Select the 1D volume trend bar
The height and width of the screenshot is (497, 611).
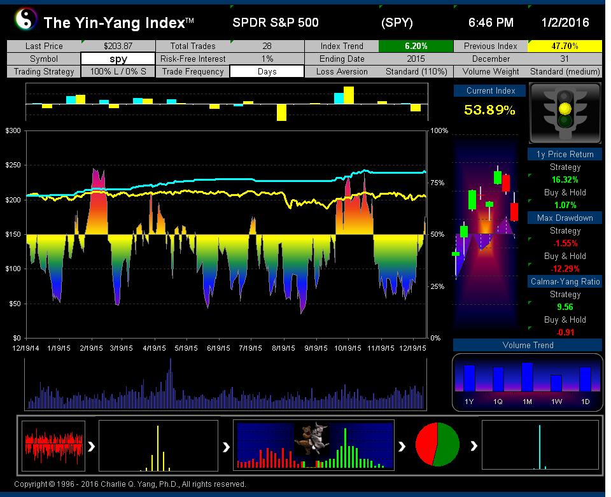click(x=586, y=379)
